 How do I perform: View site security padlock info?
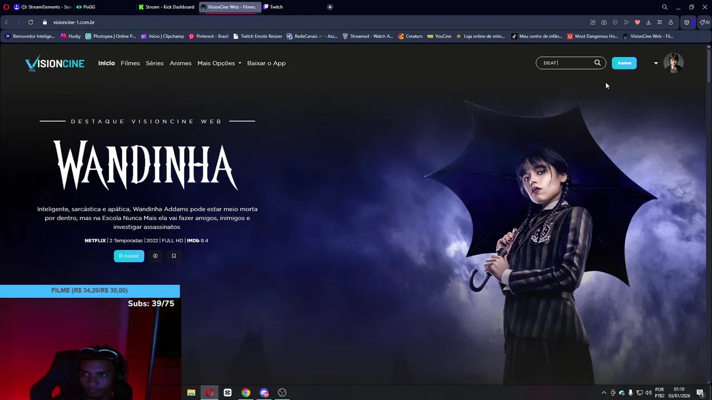[45, 22]
